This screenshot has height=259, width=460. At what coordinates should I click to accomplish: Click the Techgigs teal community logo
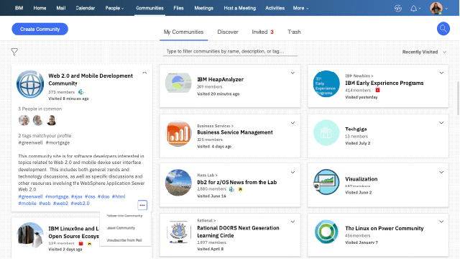(x=326, y=132)
